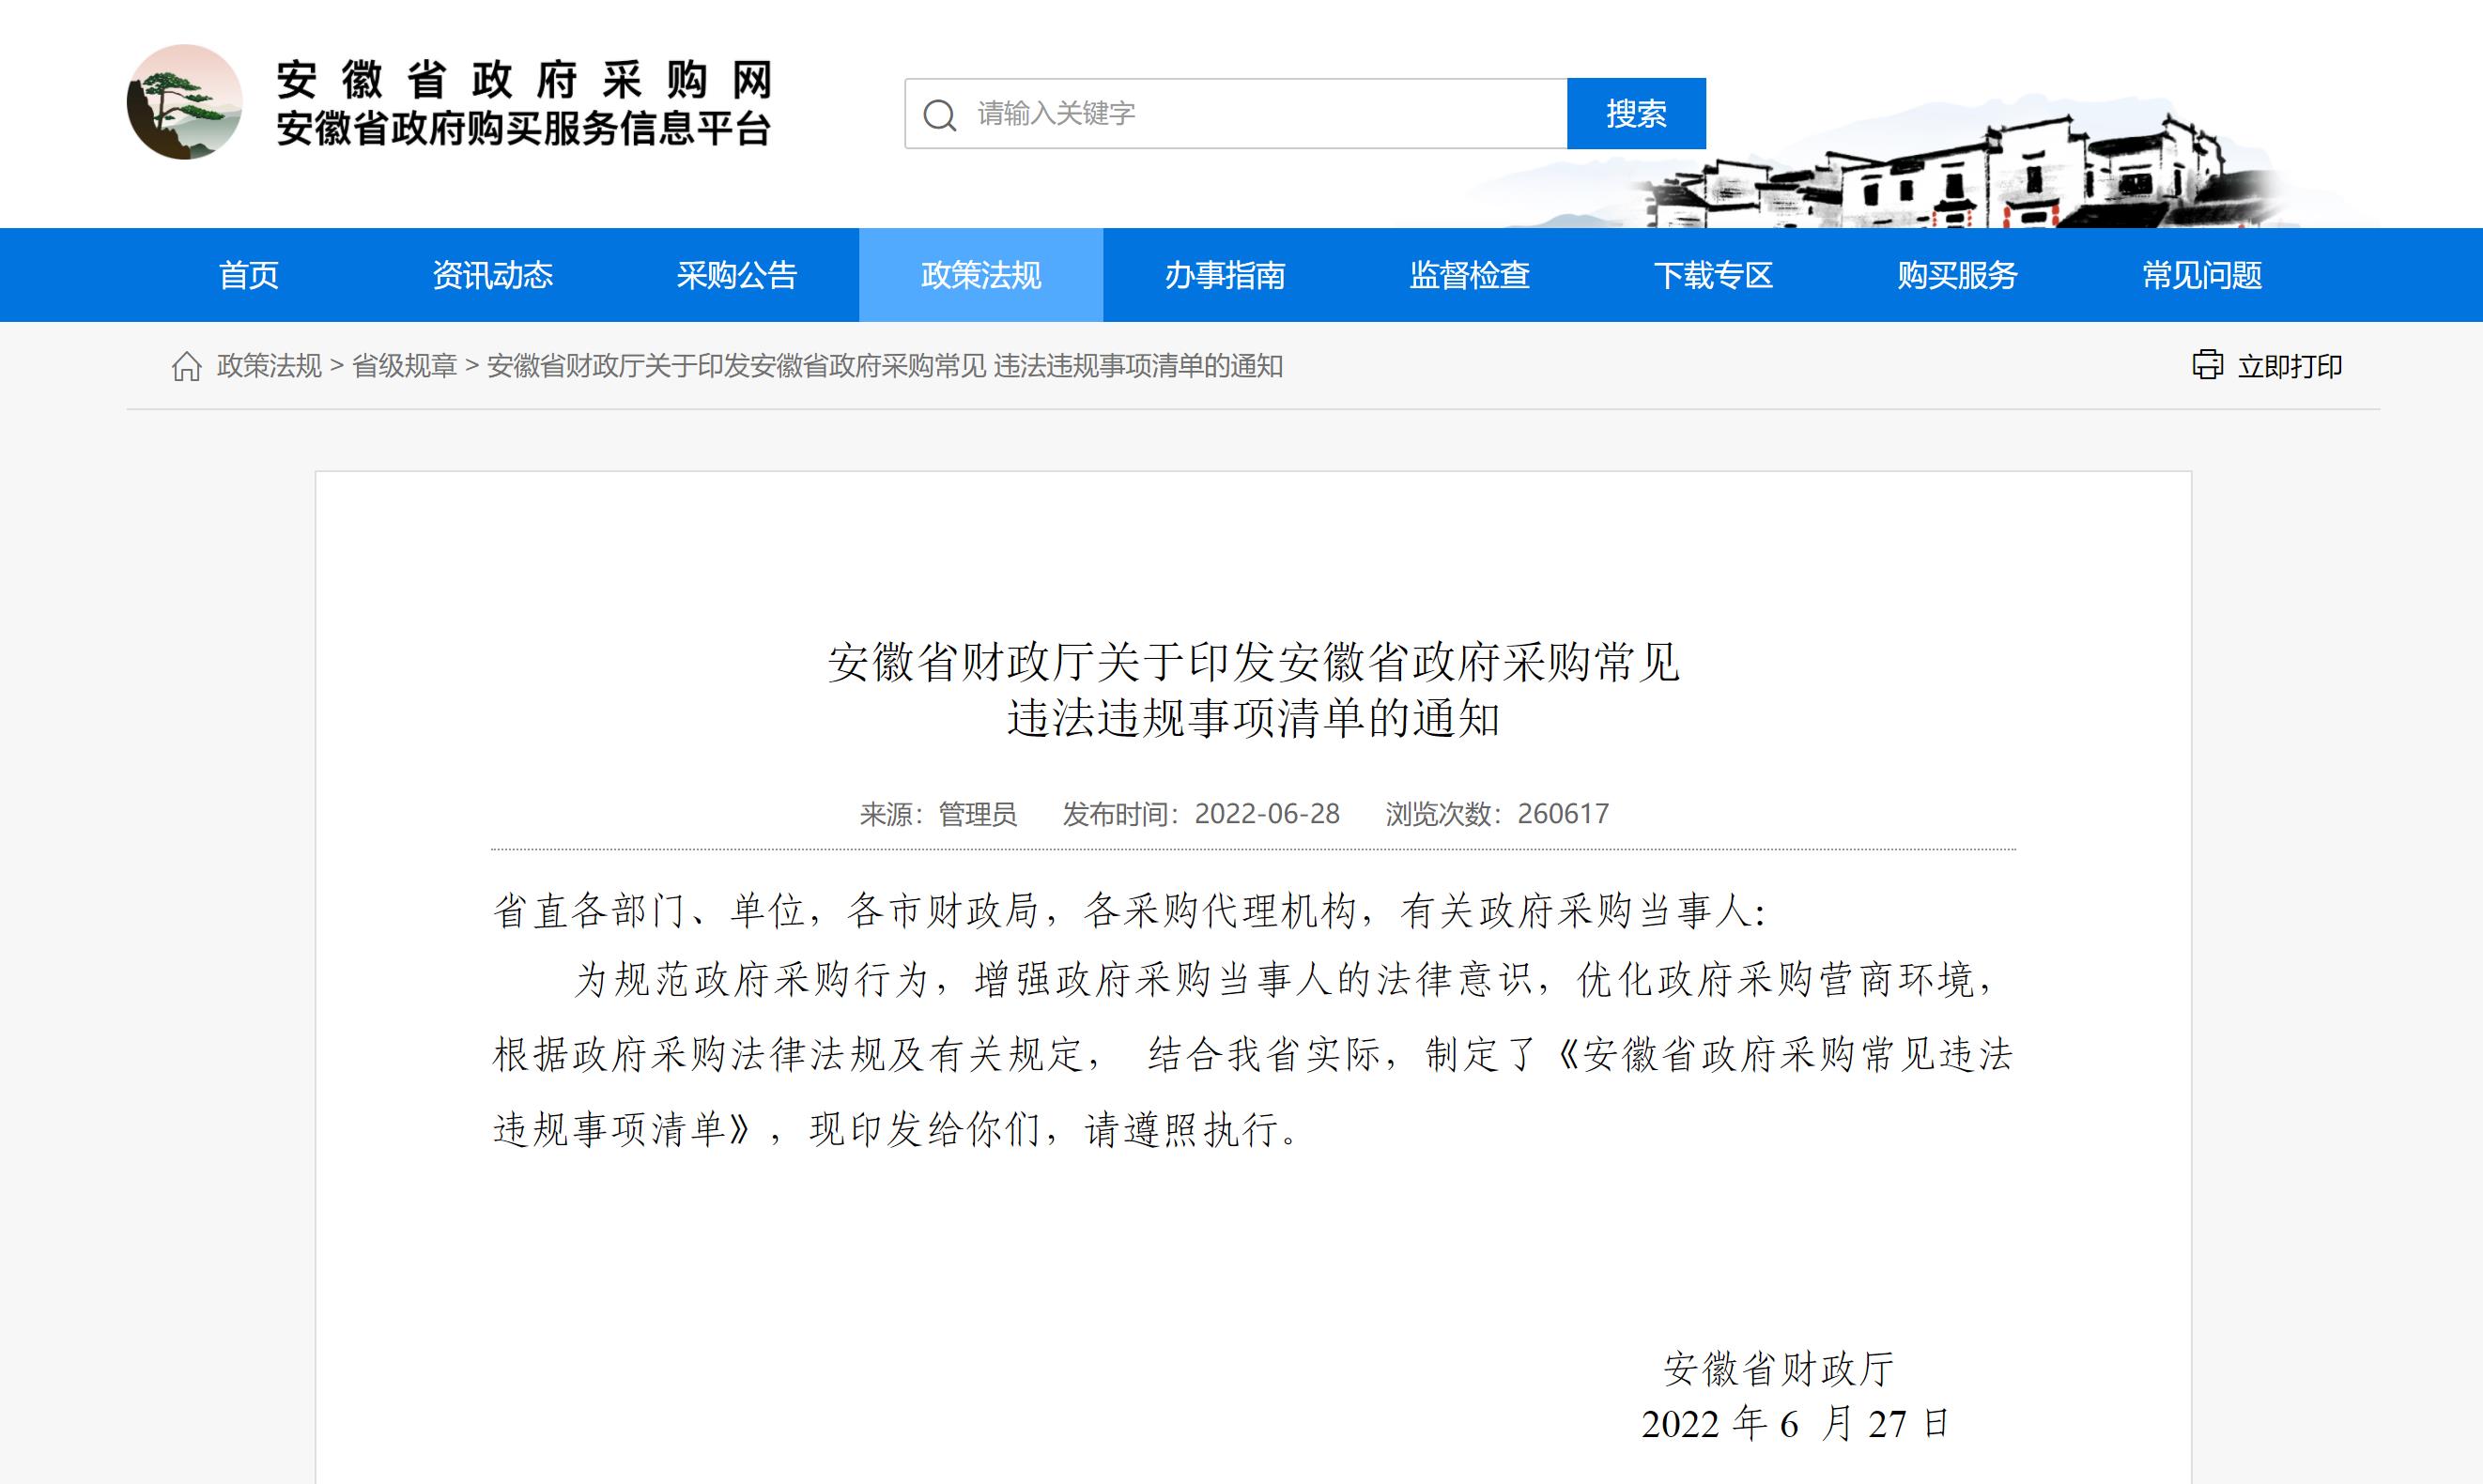2483x1484 pixels.
Task: Click the home icon in breadcrumb
Action: pyautogui.click(x=186, y=367)
